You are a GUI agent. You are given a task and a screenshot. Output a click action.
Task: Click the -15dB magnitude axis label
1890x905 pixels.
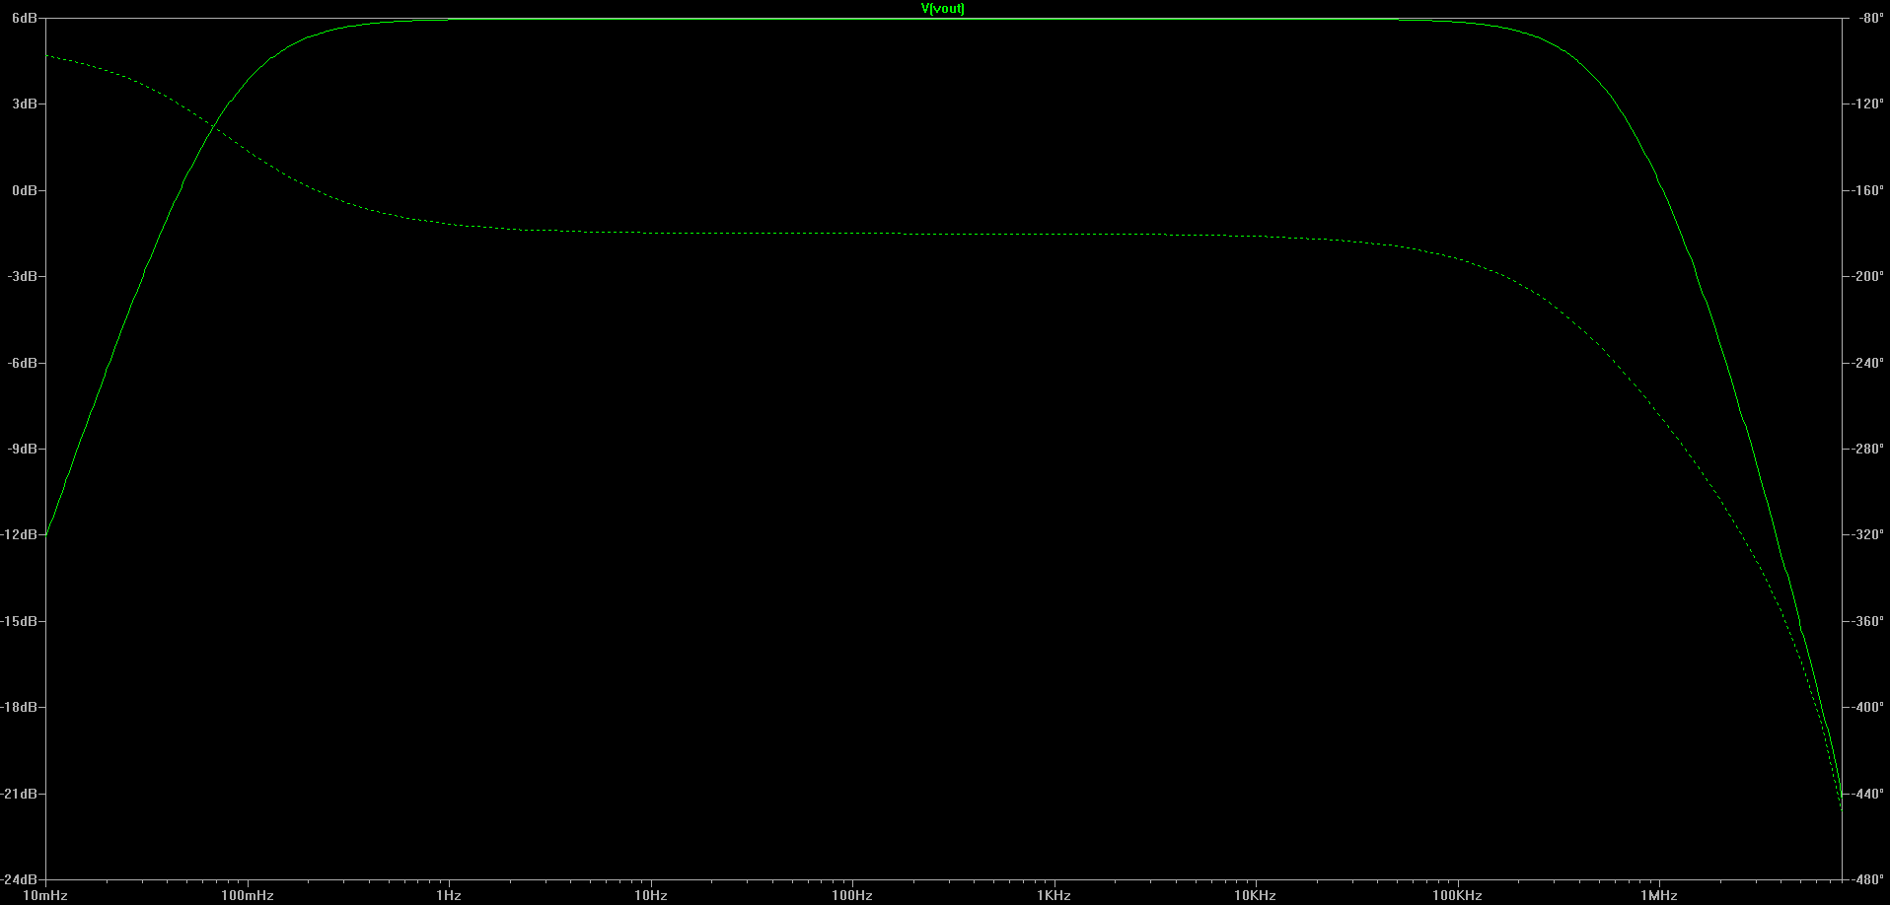20,621
